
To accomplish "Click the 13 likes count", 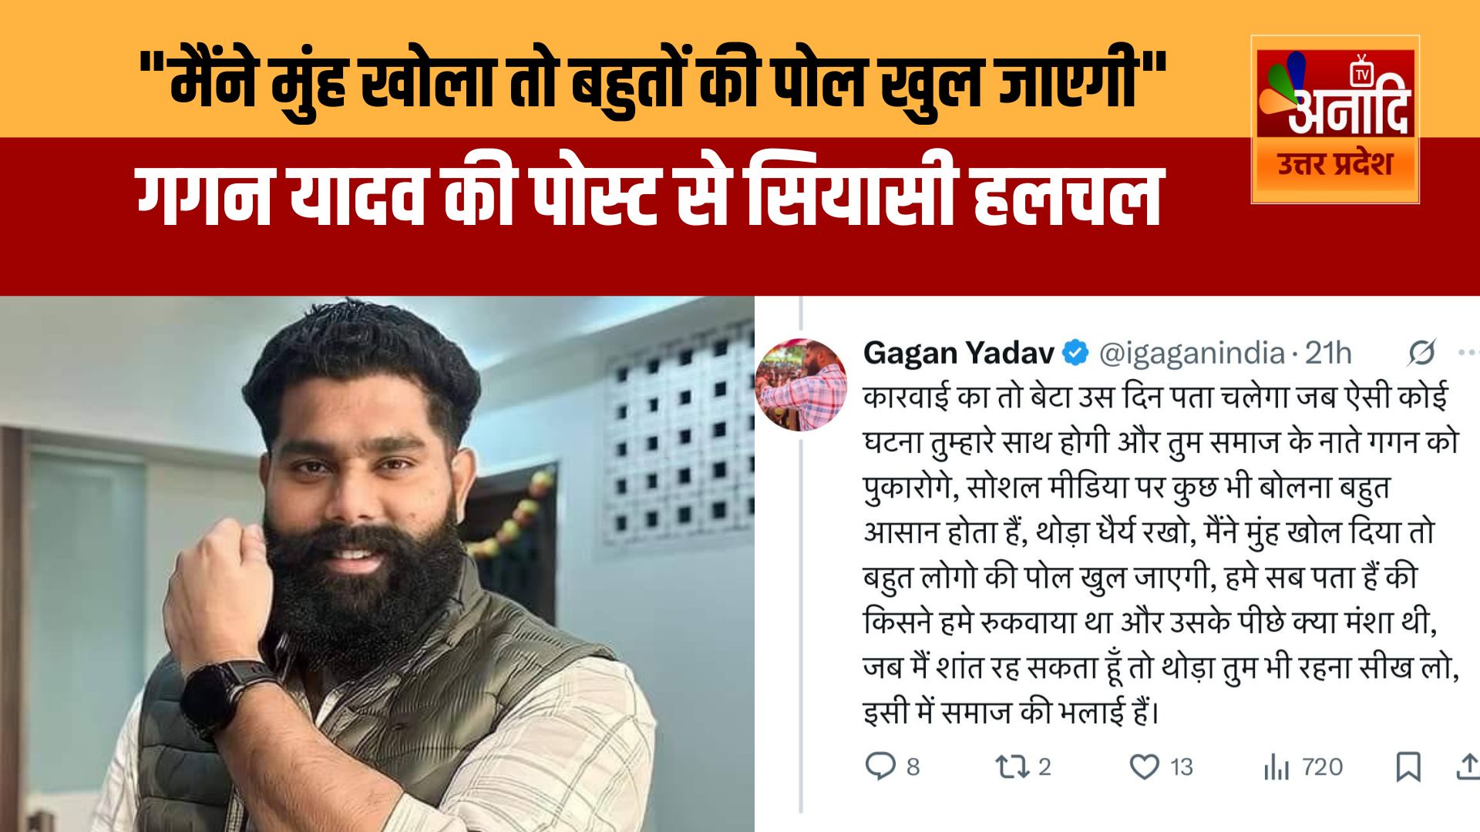I will coord(1182,767).
